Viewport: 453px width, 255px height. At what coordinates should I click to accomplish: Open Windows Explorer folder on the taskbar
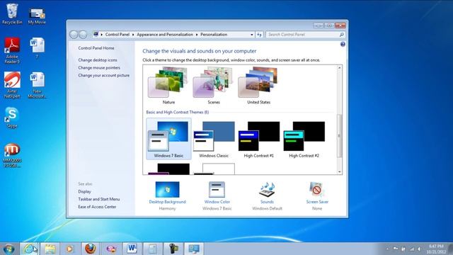50,249
